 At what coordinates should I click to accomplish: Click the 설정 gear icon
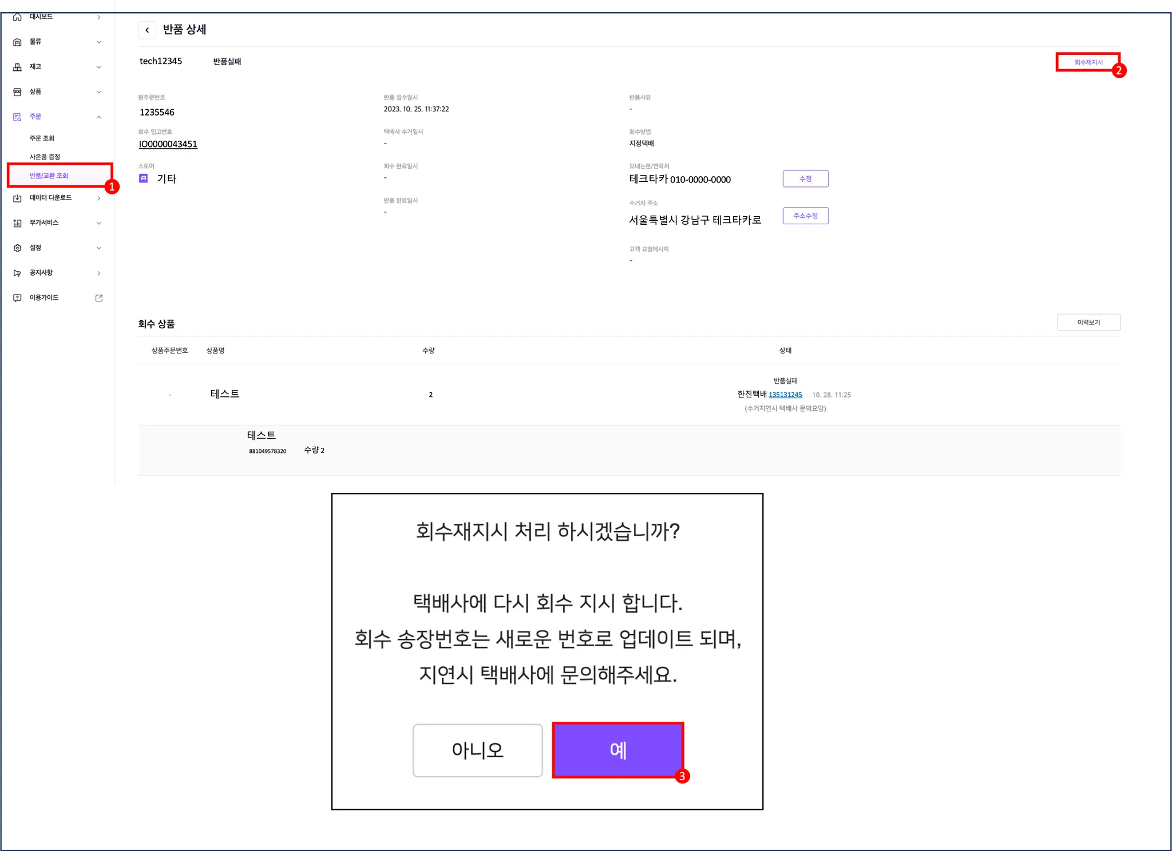click(17, 248)
